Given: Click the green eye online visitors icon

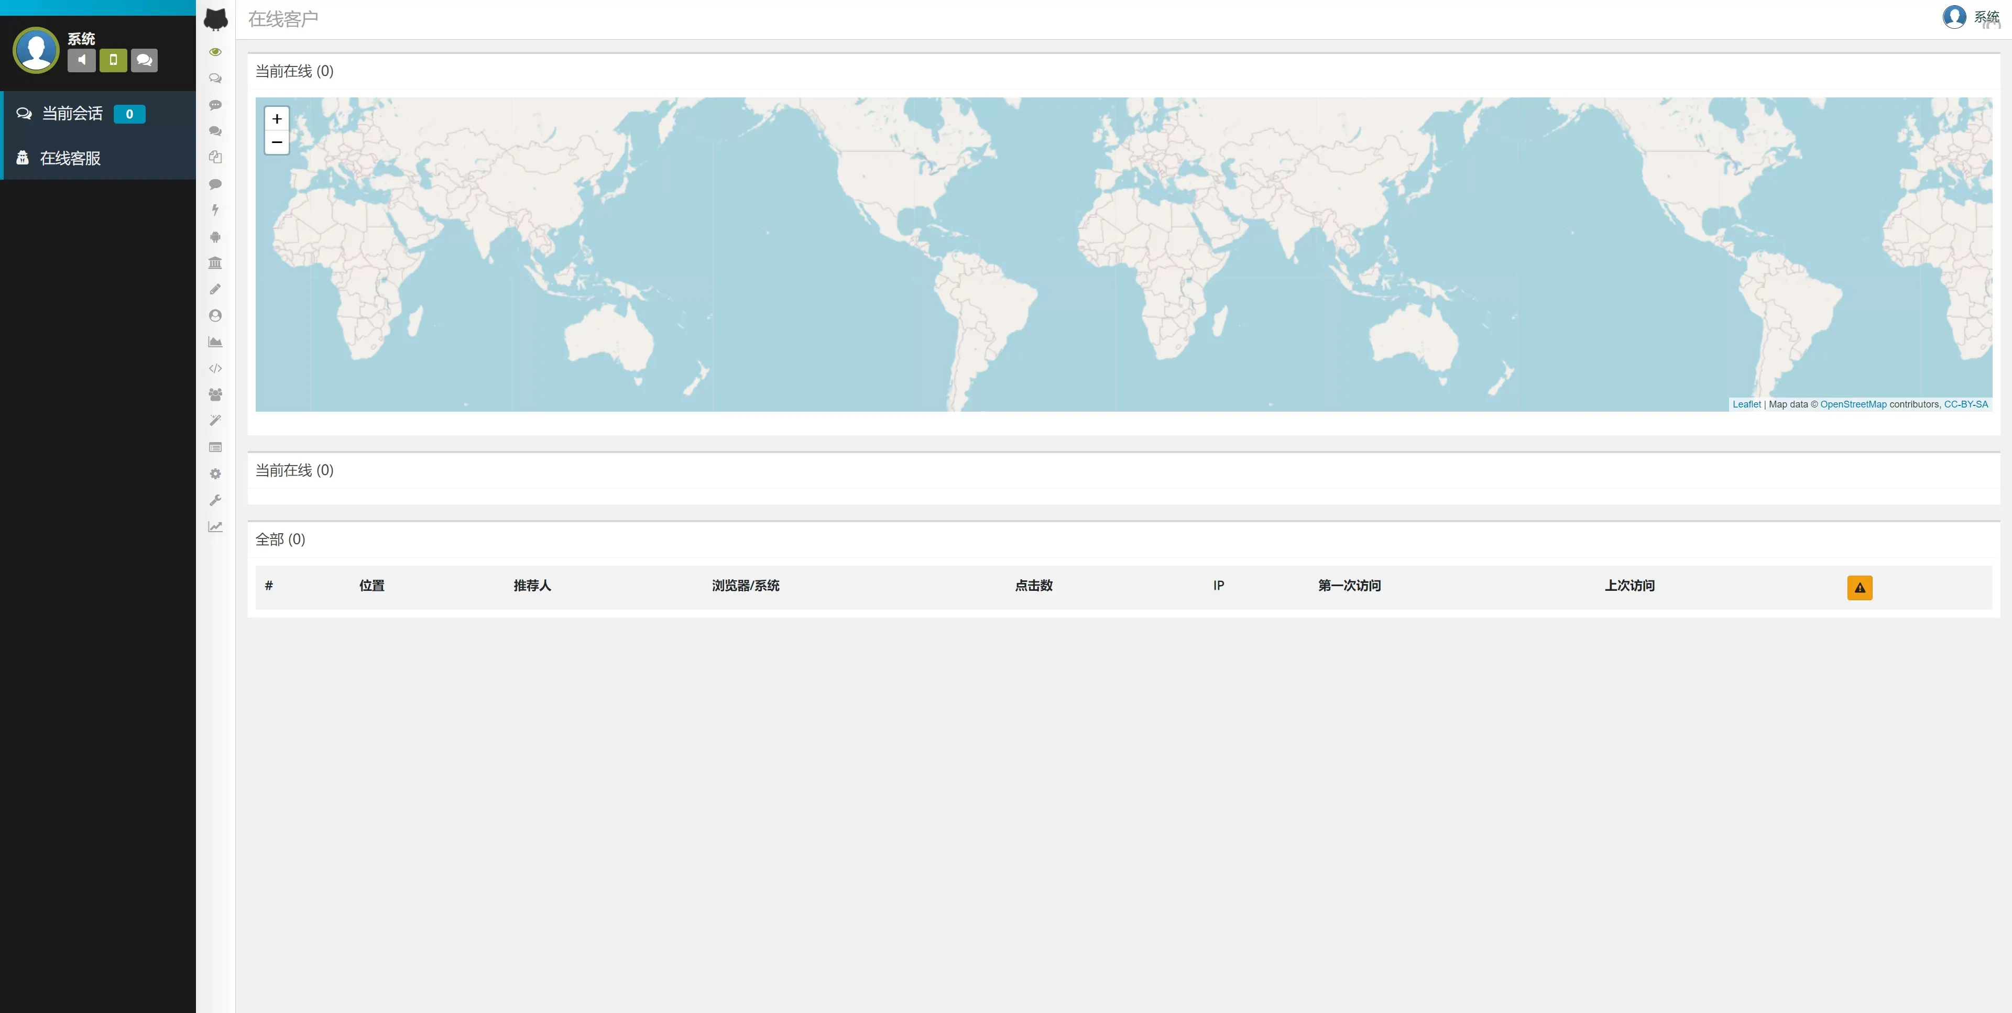Looking at the screenshot, I should point(215,52).
